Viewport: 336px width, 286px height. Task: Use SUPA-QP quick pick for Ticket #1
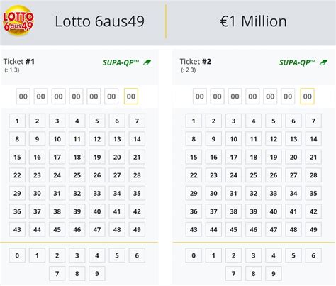[121, 62]
